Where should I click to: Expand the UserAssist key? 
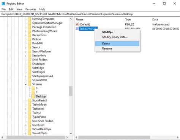[26, 125]
